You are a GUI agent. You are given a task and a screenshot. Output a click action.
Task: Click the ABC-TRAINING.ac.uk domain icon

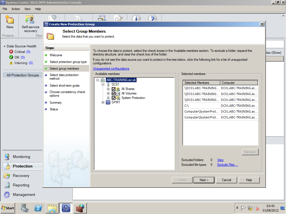point(103,80)
